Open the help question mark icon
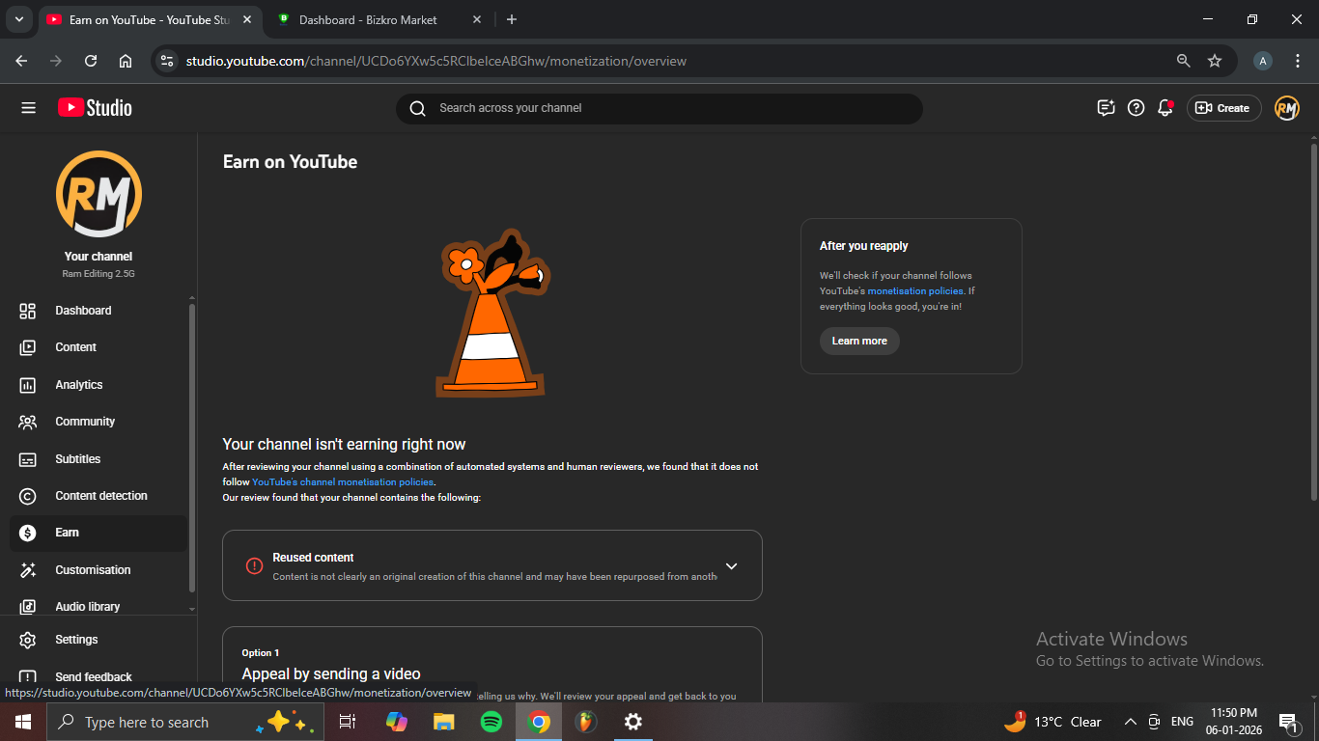The height and width of the screenshot is (741, 1319). click(x=1136, y=108)
